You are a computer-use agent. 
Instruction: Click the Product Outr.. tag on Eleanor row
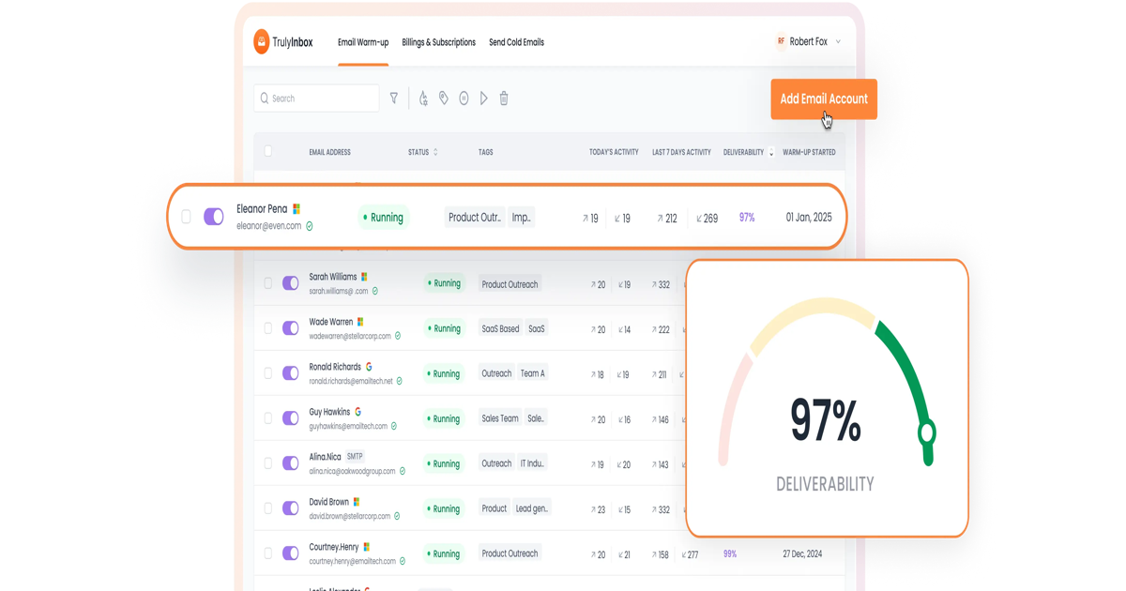click(475, 217)
